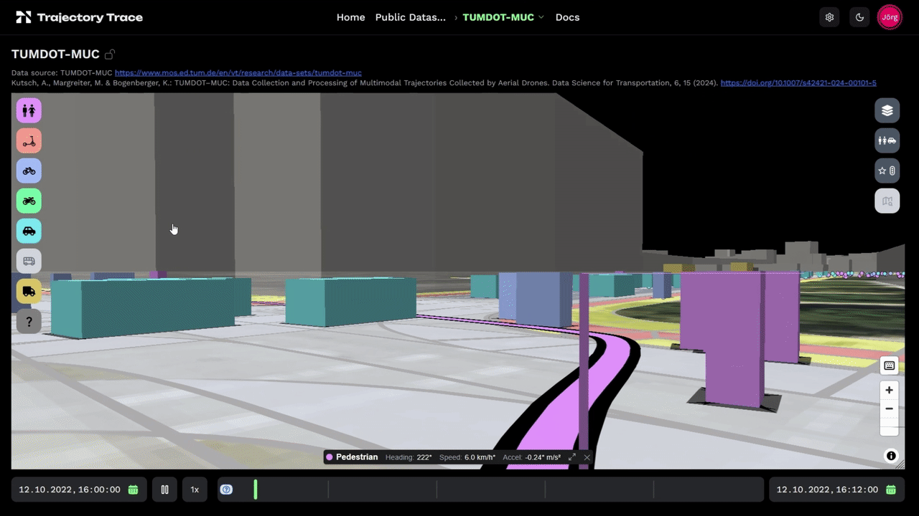Close the Pedestrian info popup
The width and height of the screenshot is (919, 516).
587,457
